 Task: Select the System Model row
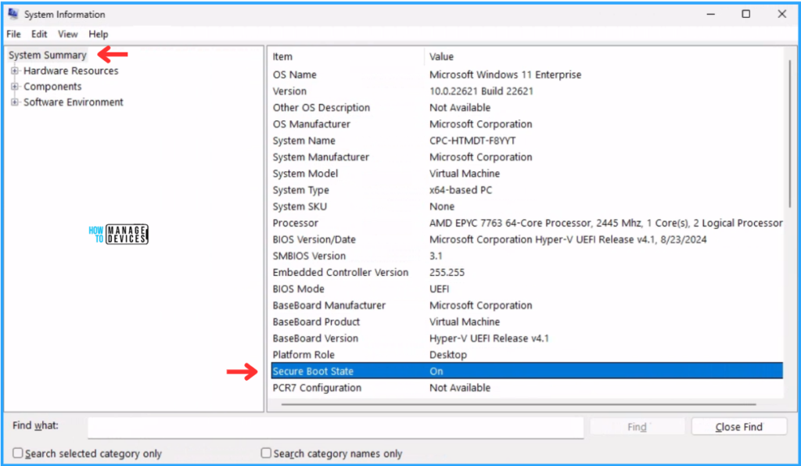pyautogui.click(x=526, y=174)
